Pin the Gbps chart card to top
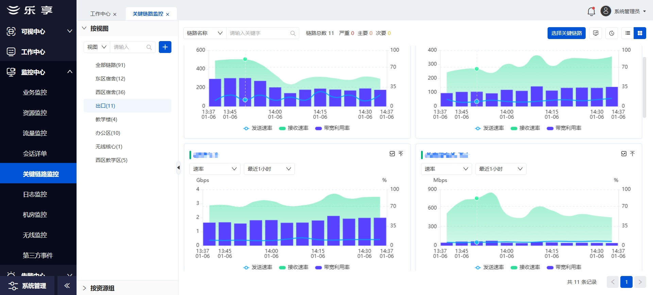The image size is (653, 295). [401, 154]
